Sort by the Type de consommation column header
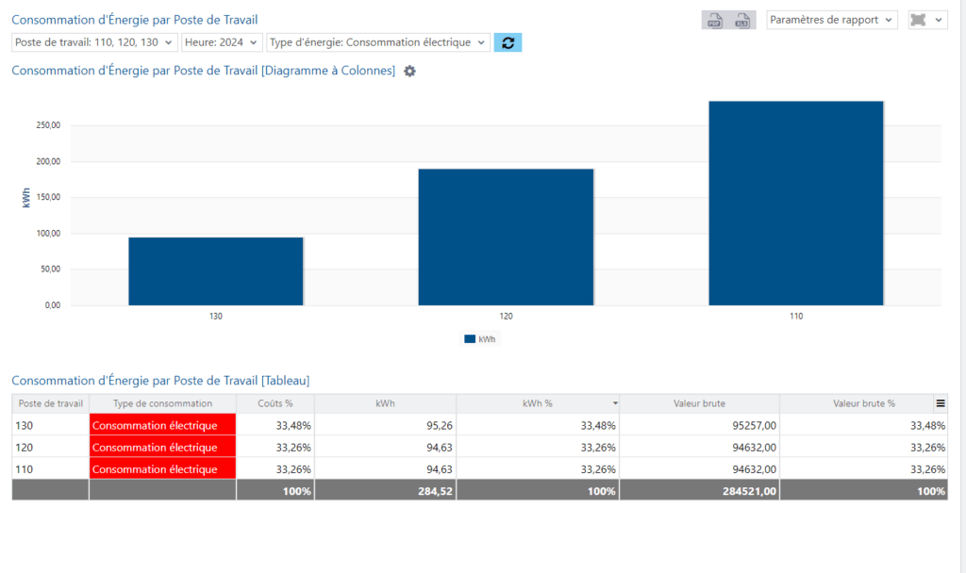966x573 pixels. coord(162,403)
